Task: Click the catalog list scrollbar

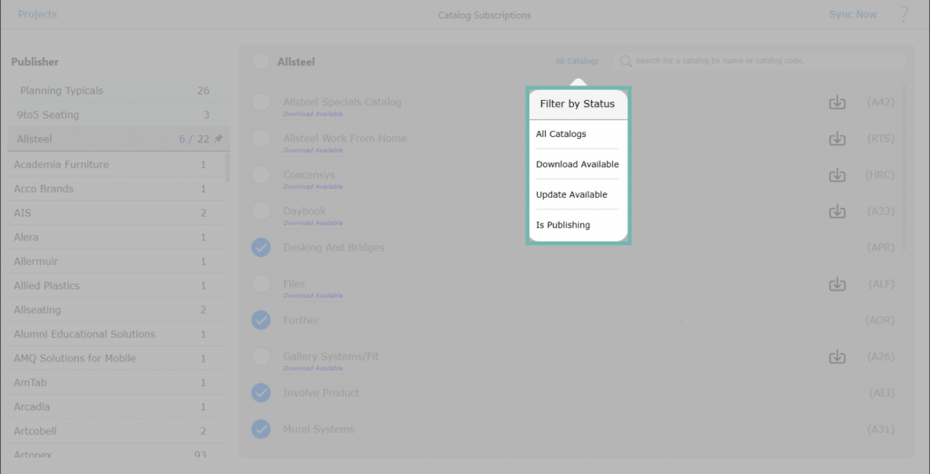Action: tap(904, 167)
